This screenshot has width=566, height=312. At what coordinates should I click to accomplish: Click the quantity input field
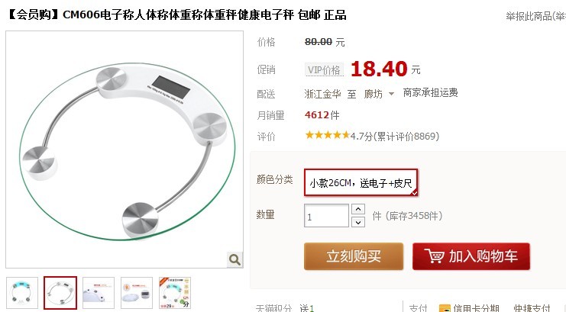(x=326, y=216)
